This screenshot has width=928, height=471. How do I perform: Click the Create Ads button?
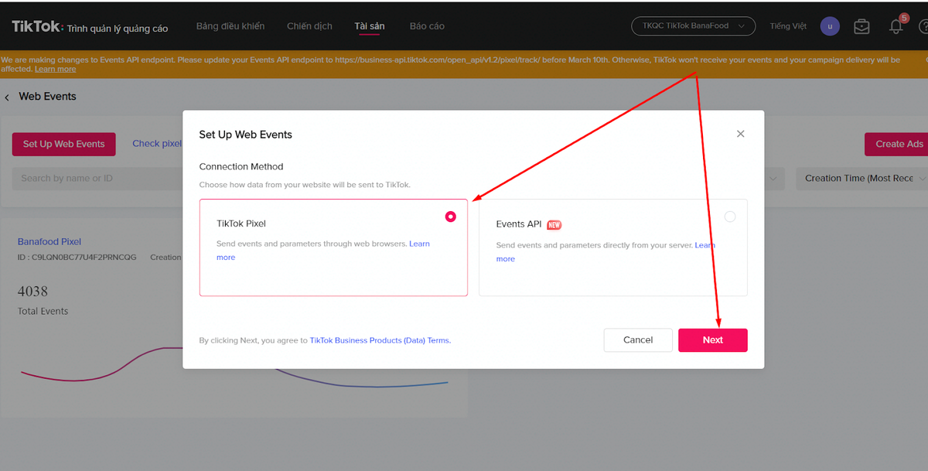(897, 144)
